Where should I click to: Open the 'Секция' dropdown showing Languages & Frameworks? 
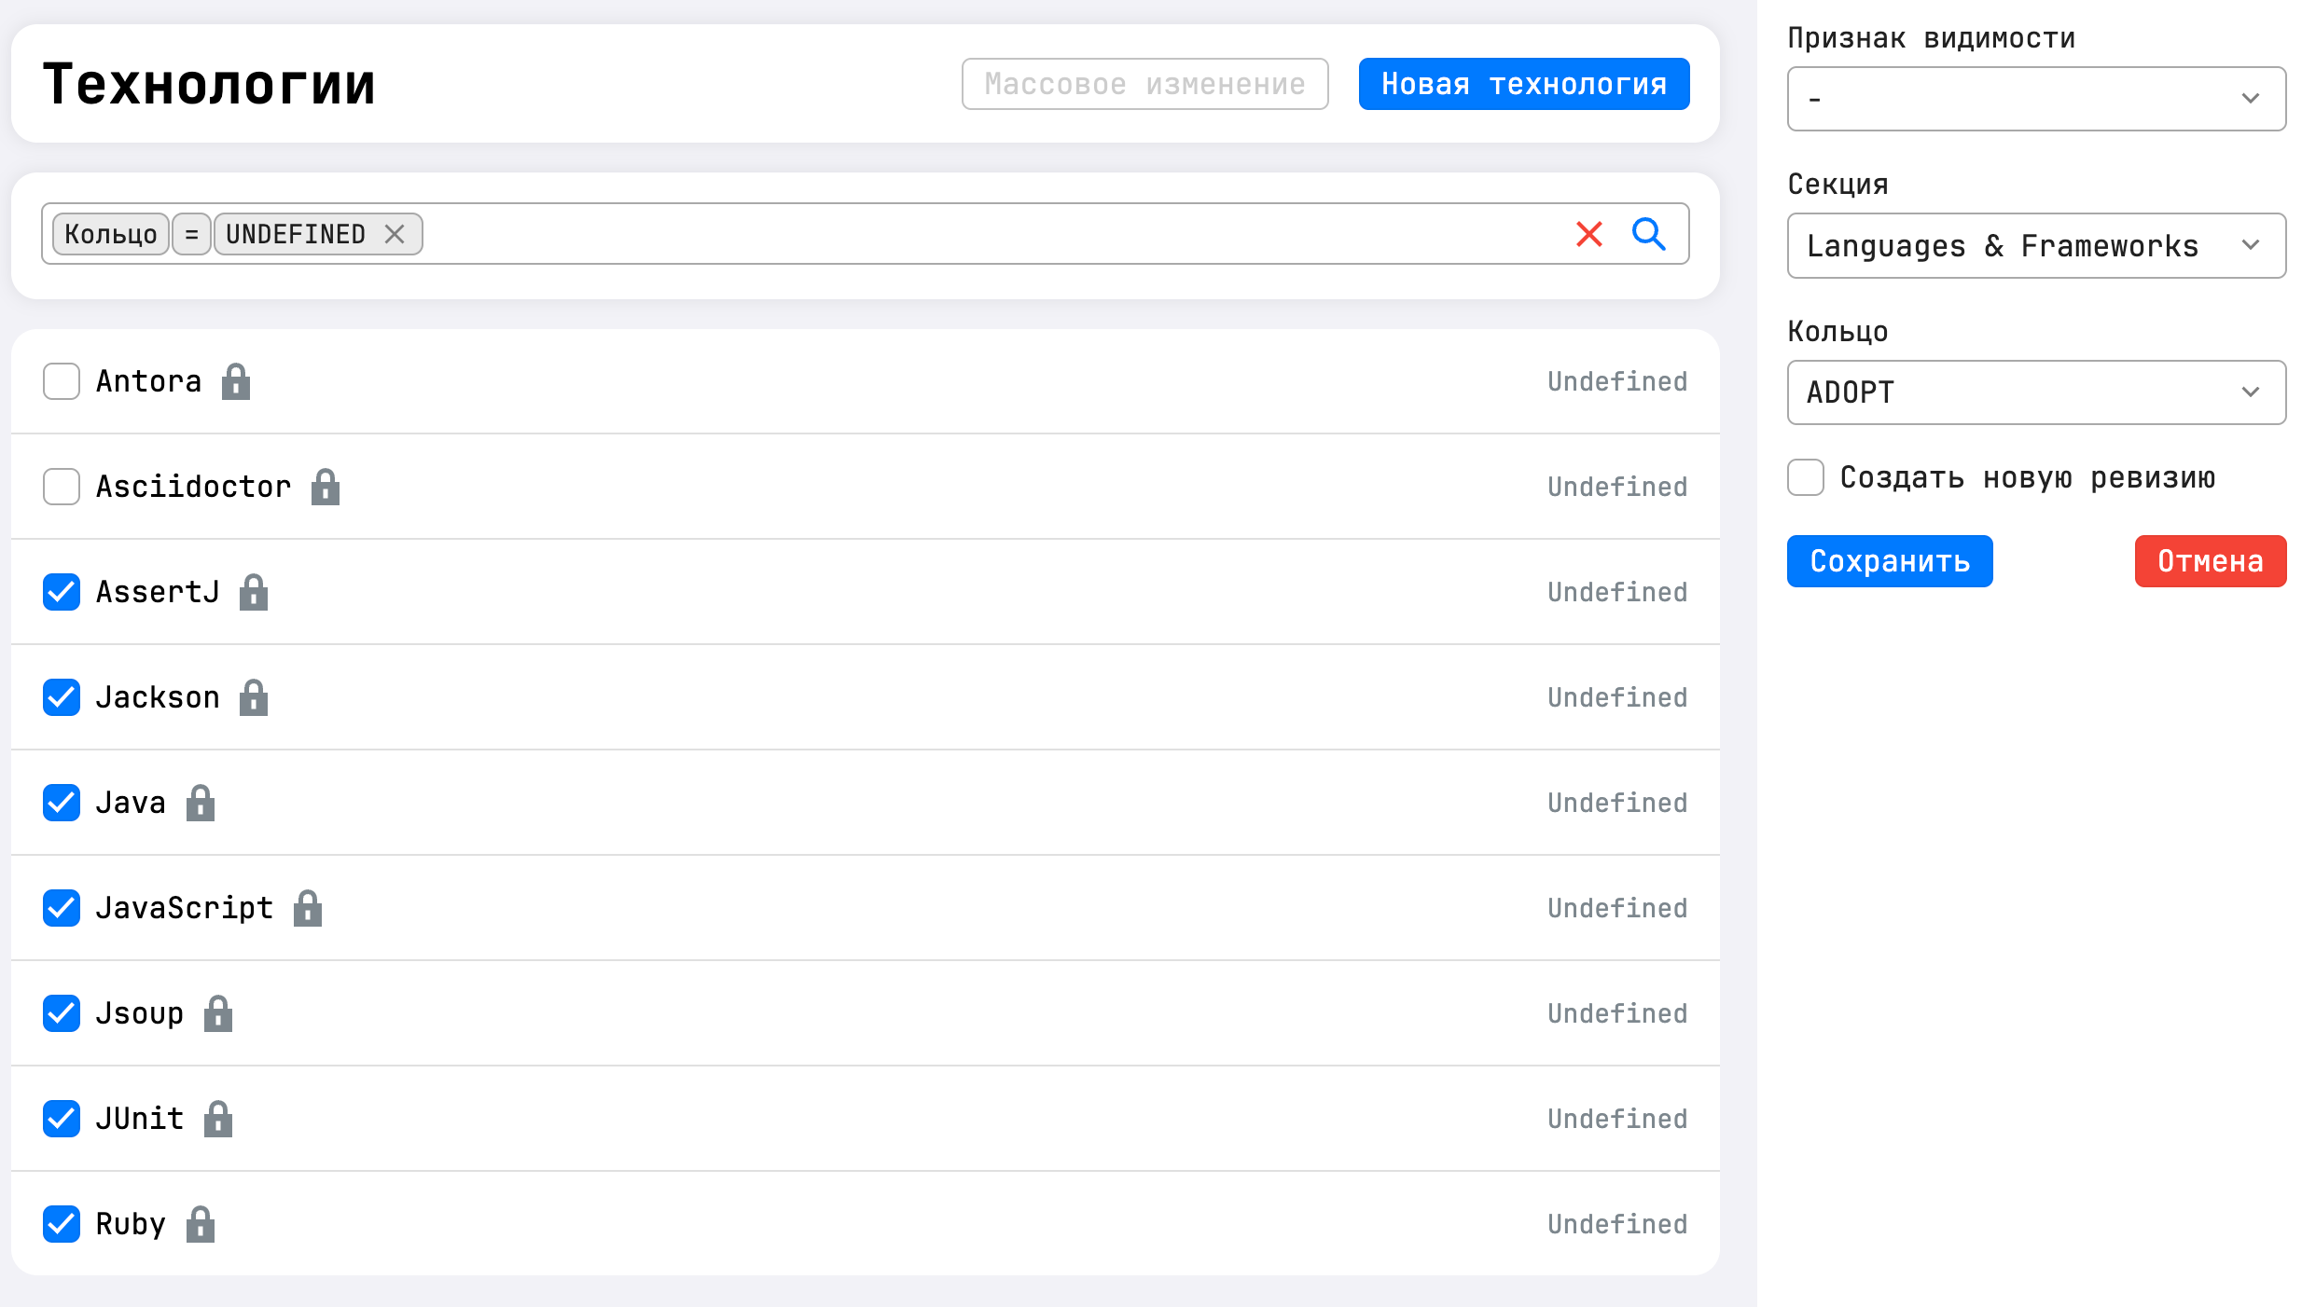[x=2036, y=246]
